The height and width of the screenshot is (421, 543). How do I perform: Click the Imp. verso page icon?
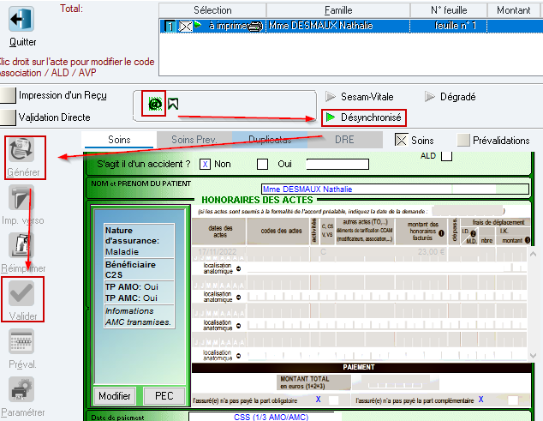[x=21, y=198]
